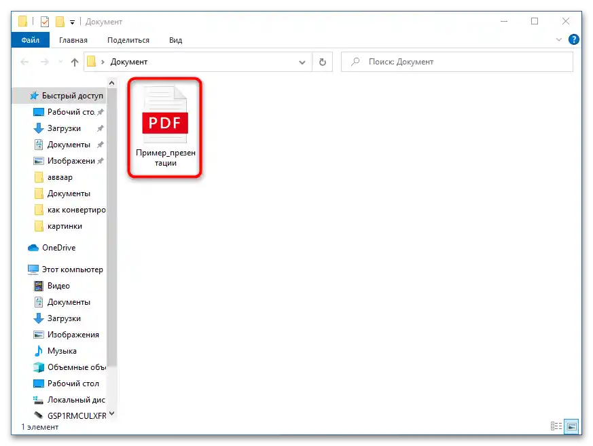Viewport: 593px width, 446px height.
Task: Click the breadcrumb chevron before Документ
Action: coord(103,62)
